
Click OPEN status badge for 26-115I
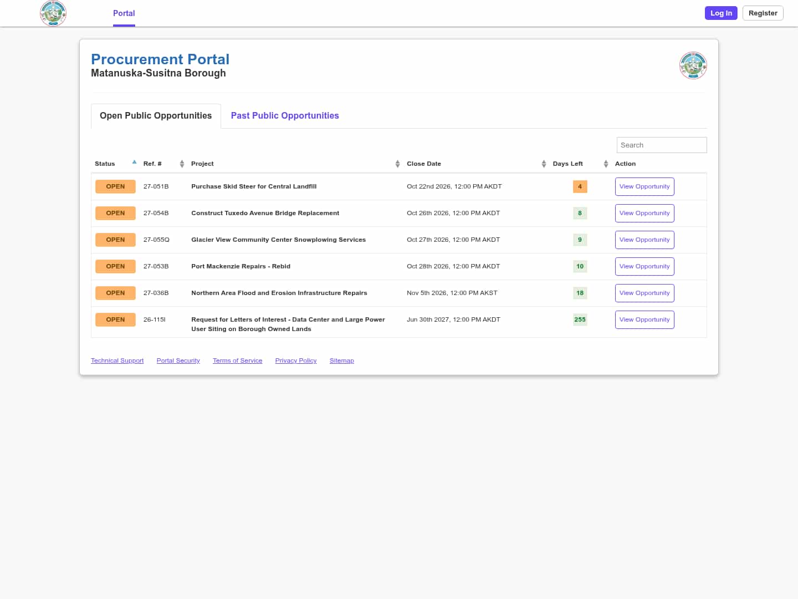coord(115,319)
